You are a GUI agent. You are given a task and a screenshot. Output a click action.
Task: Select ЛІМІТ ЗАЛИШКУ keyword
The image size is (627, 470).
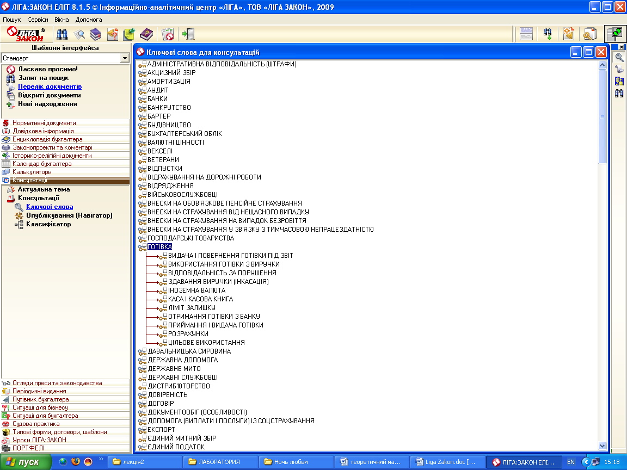(x=192, y=308)
